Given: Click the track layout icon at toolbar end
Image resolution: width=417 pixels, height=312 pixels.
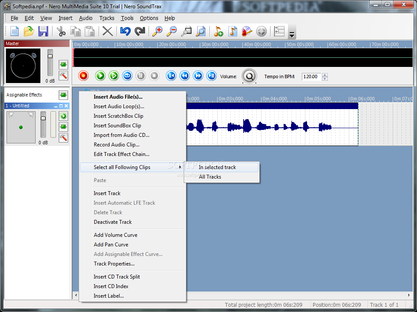Looking at the screenshot, I should (x=279, y=31).
